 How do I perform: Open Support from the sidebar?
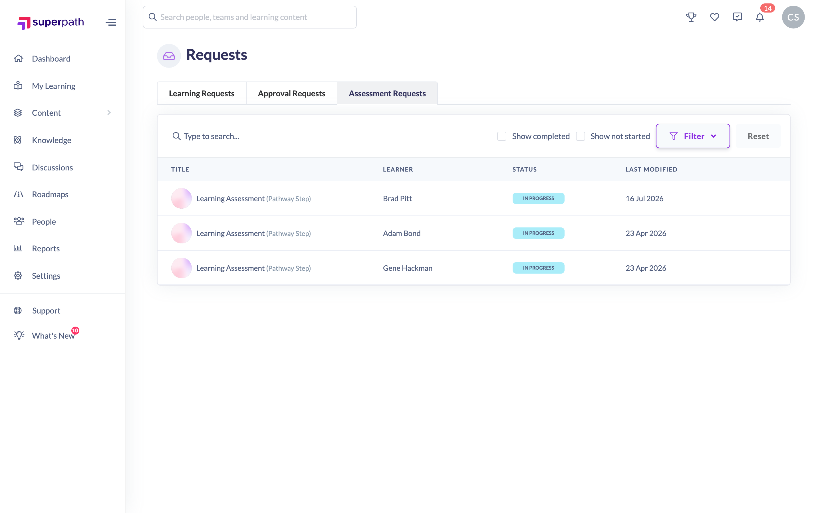[x=46, y=310]
